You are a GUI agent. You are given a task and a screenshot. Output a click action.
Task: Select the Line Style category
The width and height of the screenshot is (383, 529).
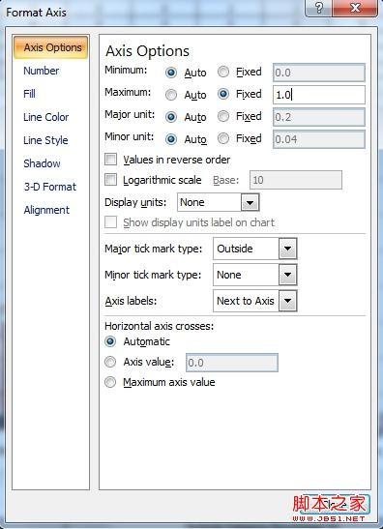[x=45, y=140]
